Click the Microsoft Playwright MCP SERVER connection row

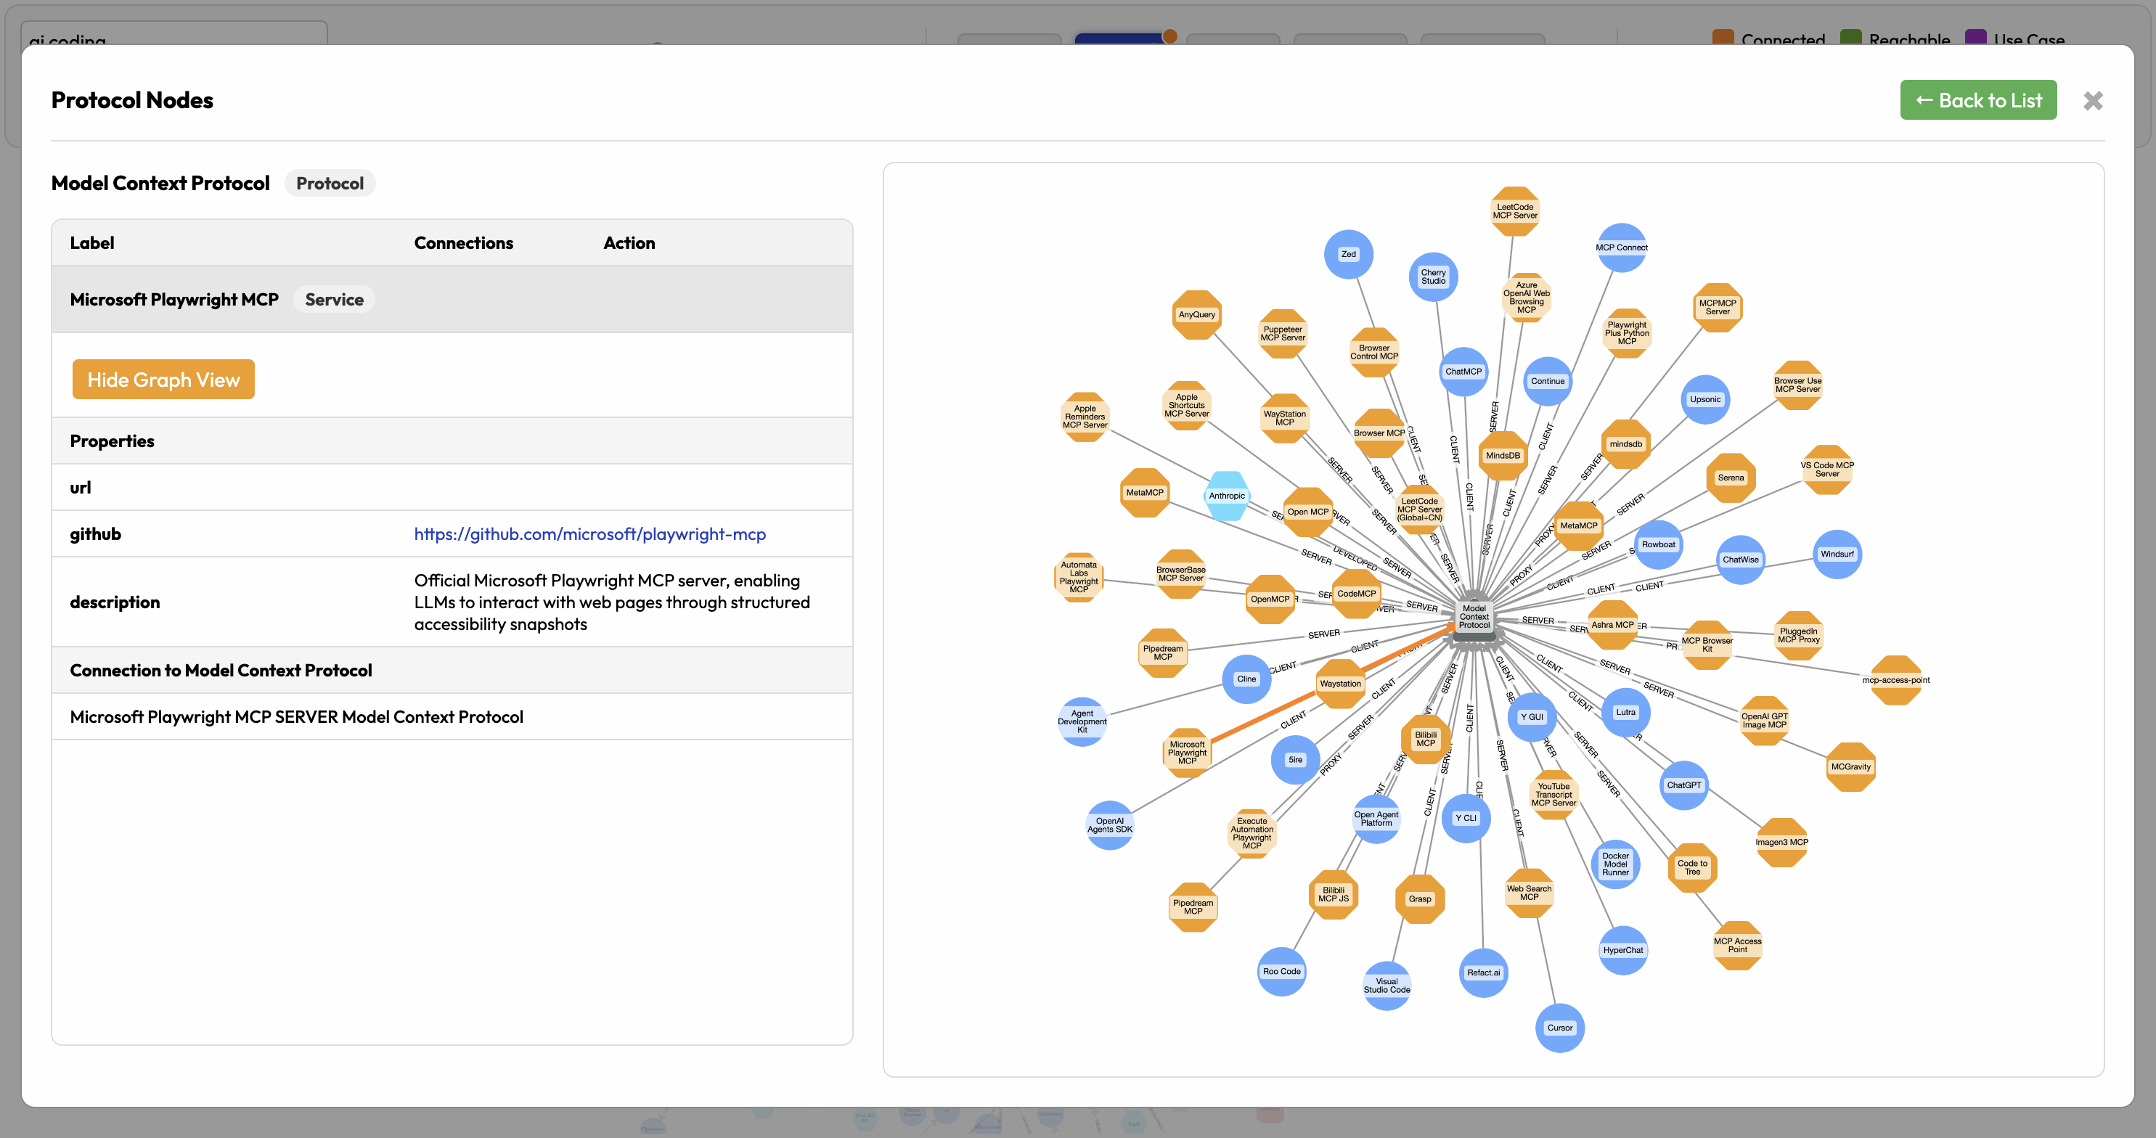pos(452,717)
